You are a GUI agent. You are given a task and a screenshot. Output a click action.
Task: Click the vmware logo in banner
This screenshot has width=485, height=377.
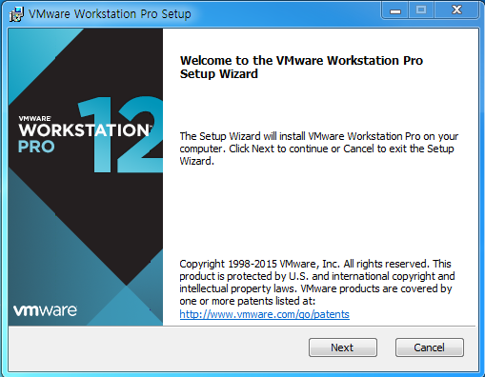[45, 310]
